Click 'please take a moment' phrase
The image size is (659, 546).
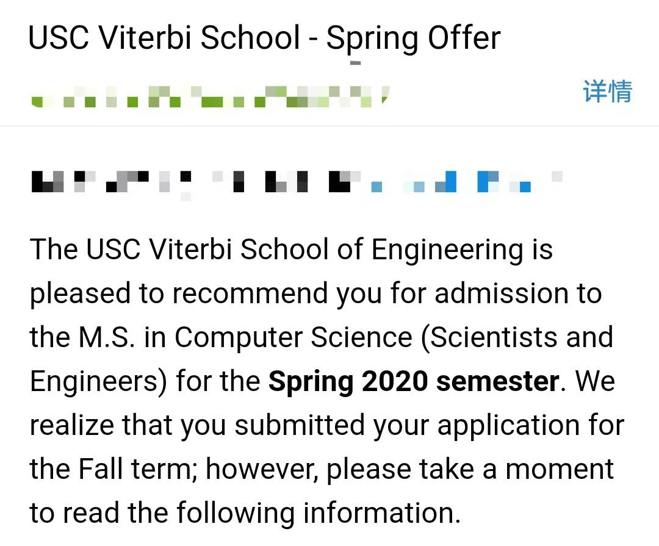(470, 469)
